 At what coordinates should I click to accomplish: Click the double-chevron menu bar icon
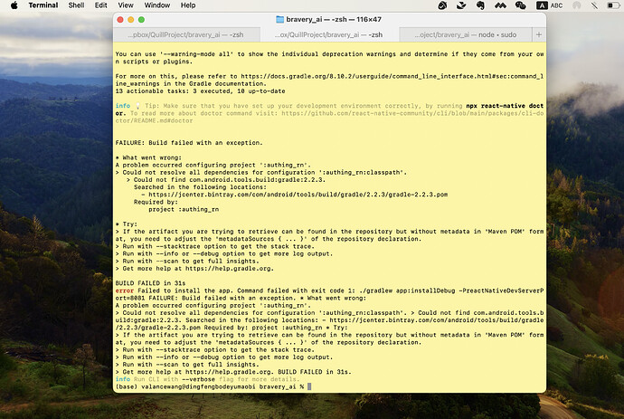tap(500, 5)
